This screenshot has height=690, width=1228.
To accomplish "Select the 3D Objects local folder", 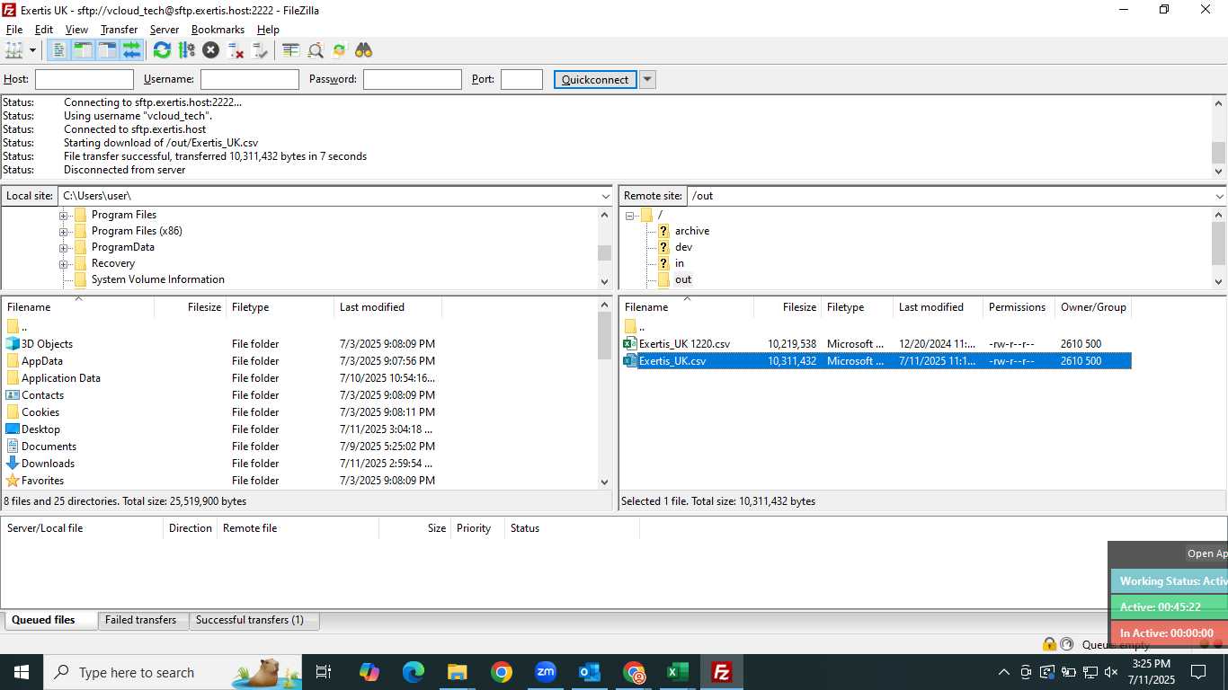I will point(47,344).
